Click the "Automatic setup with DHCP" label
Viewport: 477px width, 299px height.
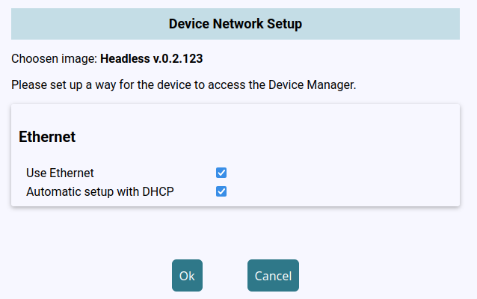pos(99,191)
